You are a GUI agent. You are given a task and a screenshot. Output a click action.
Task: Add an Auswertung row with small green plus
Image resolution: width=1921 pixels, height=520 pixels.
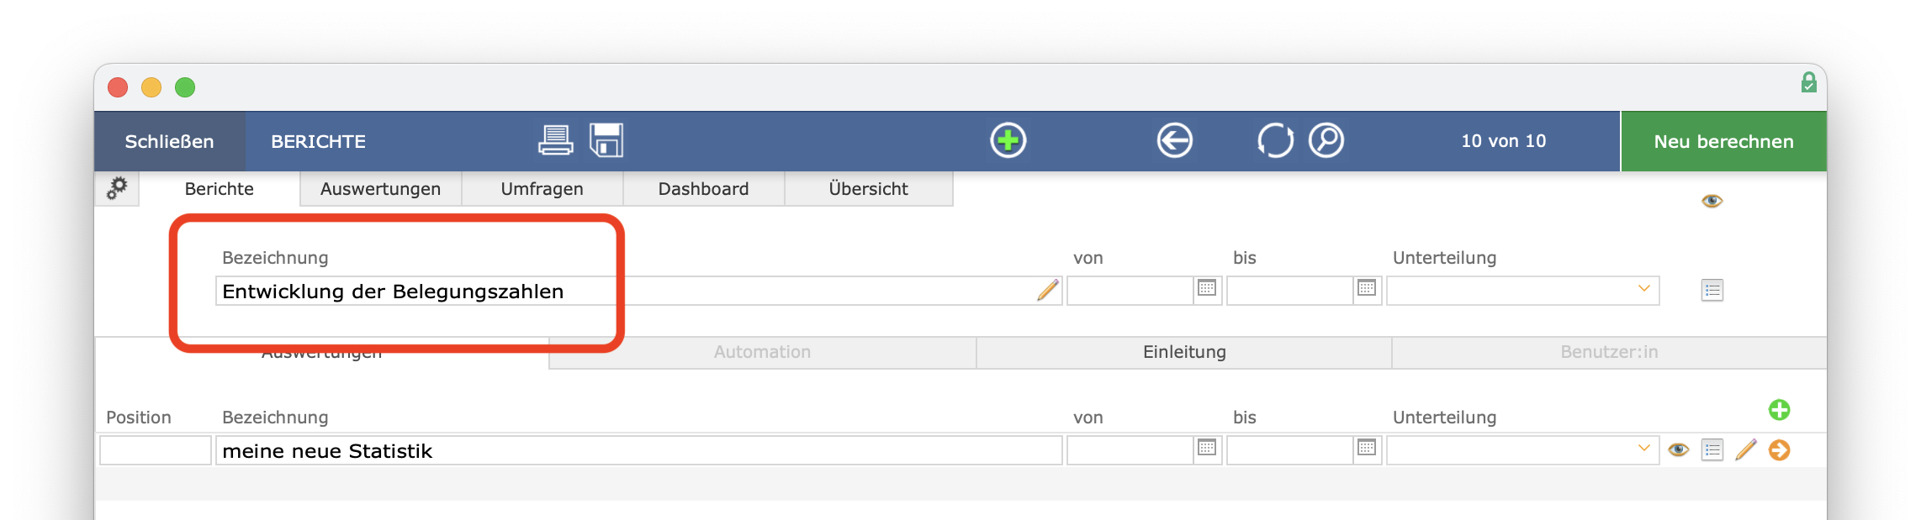click(x=1779, y=410)
